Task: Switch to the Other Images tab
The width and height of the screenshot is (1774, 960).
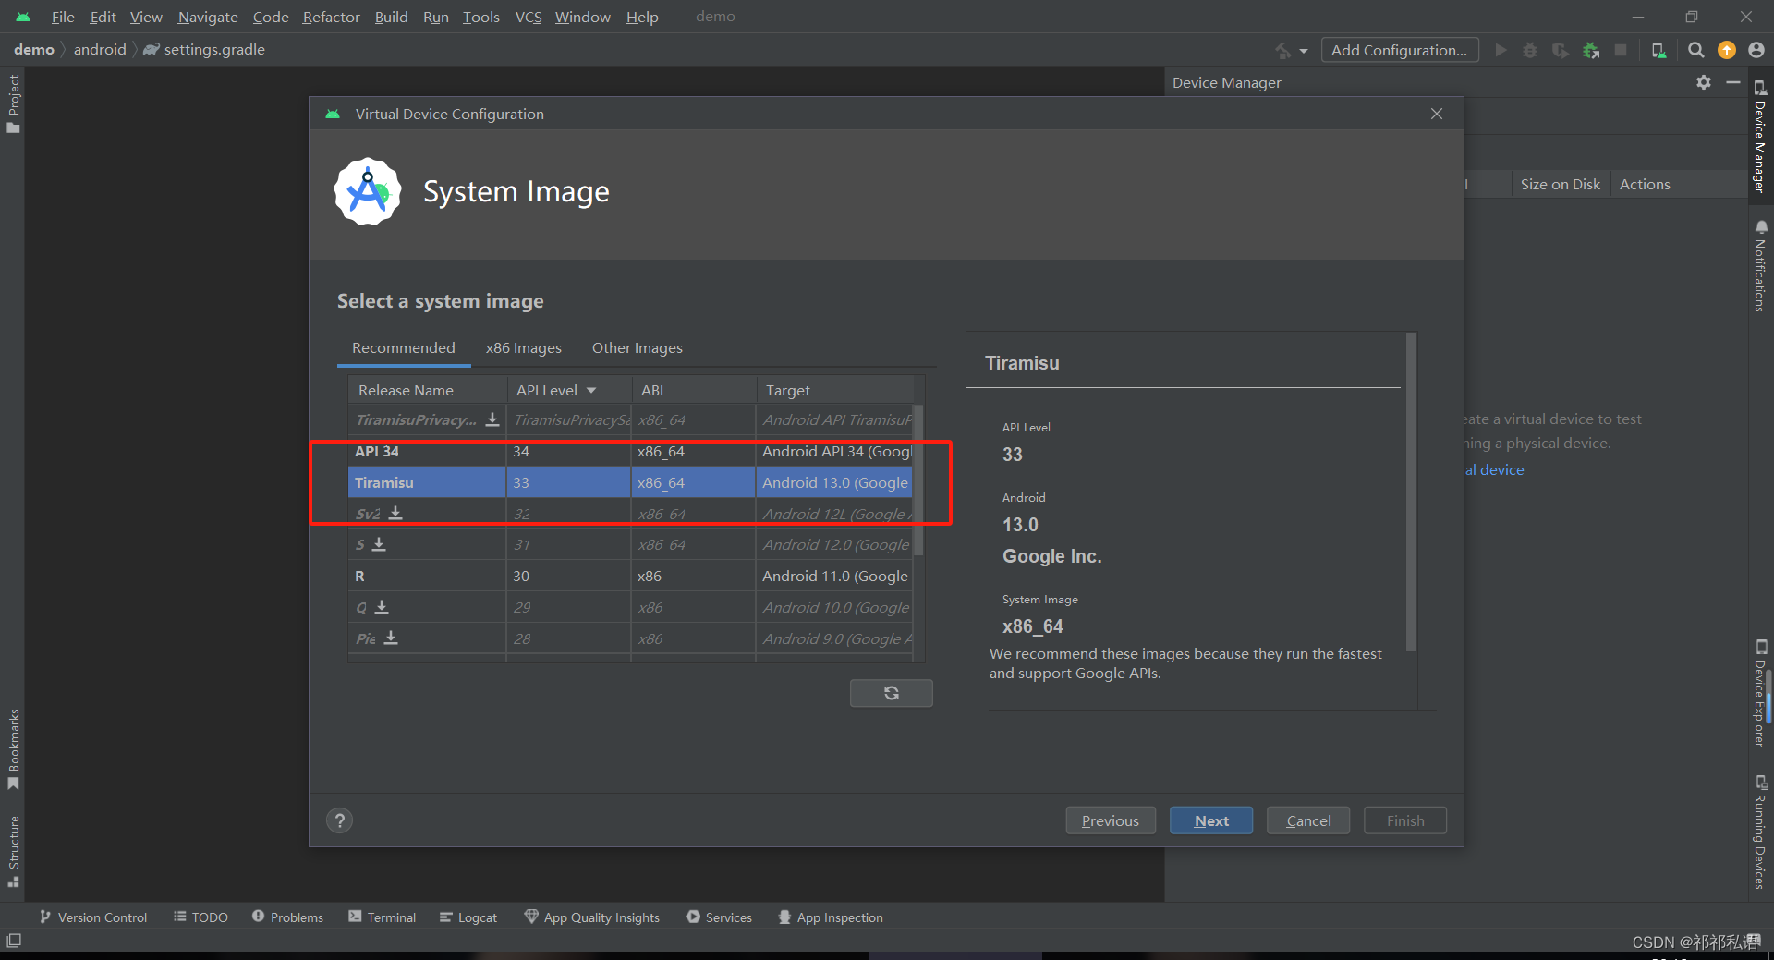Action: tap(638, 348)
